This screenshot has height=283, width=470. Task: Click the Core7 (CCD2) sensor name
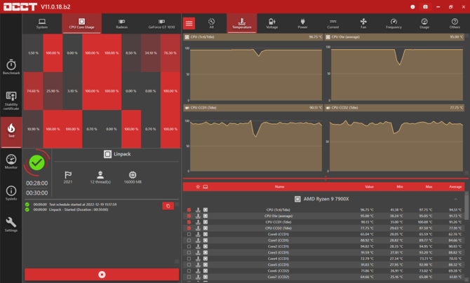(278, 277)
